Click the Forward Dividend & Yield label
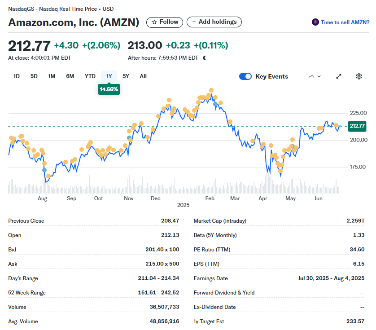Viewport: 376px width, 330px height. tap(224, 293)
